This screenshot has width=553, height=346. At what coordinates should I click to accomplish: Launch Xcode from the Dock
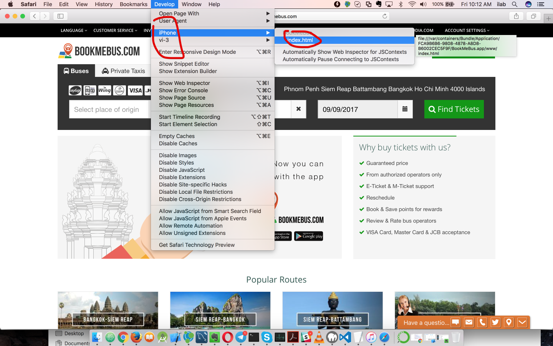176,338
